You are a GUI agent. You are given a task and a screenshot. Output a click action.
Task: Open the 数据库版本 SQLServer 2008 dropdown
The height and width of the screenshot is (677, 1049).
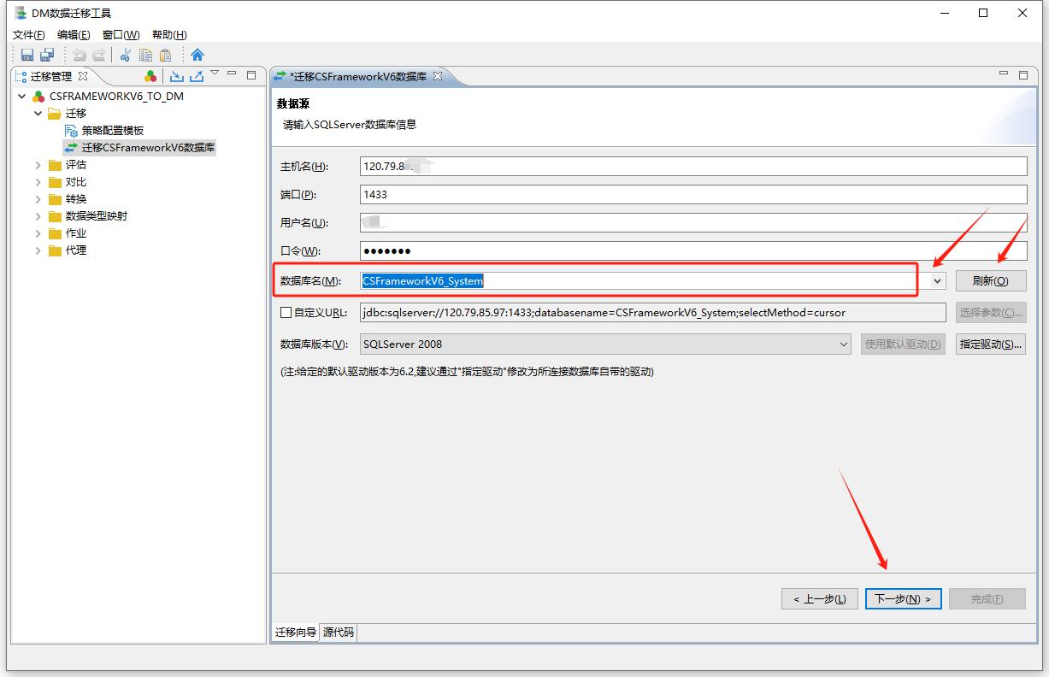point(605,344)
